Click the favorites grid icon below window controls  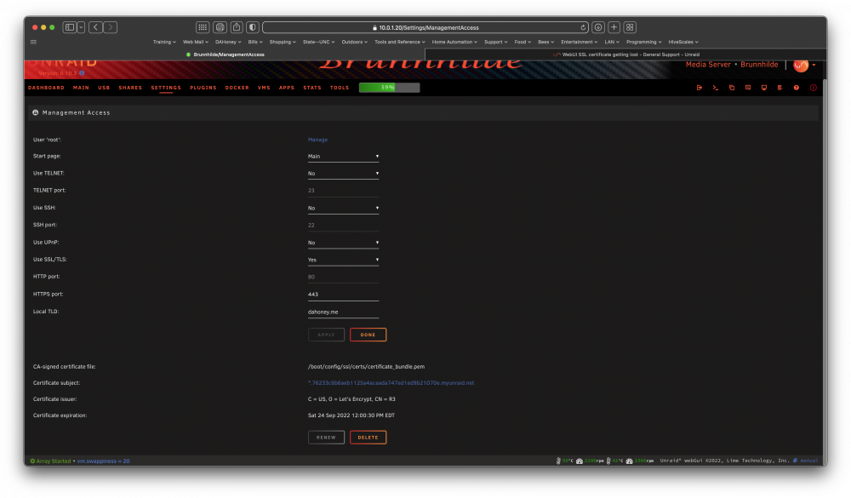coord(34,42)
